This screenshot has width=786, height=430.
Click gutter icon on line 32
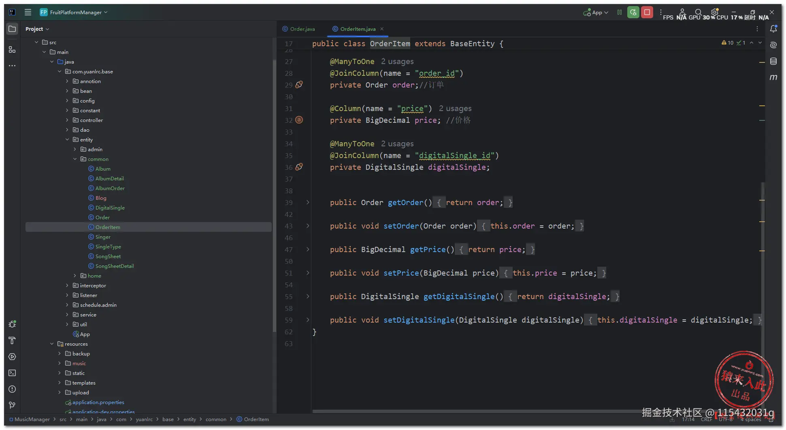pos(299,120)
